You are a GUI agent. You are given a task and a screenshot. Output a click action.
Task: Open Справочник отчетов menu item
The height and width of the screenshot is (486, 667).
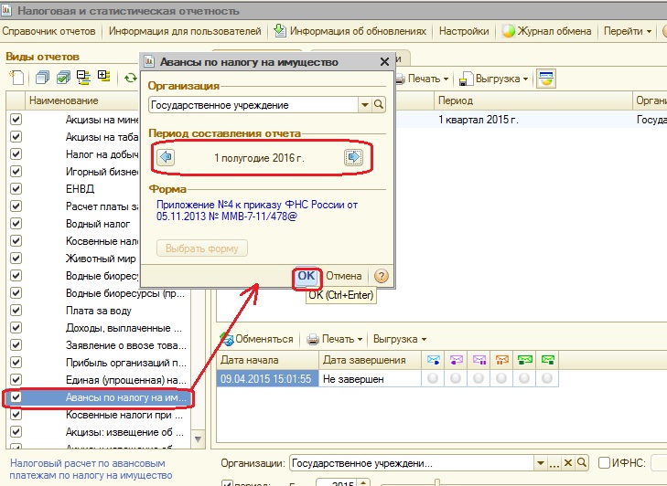click(x=49, y=31)
